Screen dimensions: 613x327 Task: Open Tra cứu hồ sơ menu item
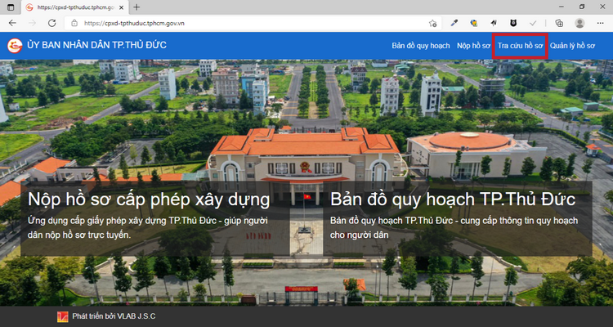click(520, 46)
